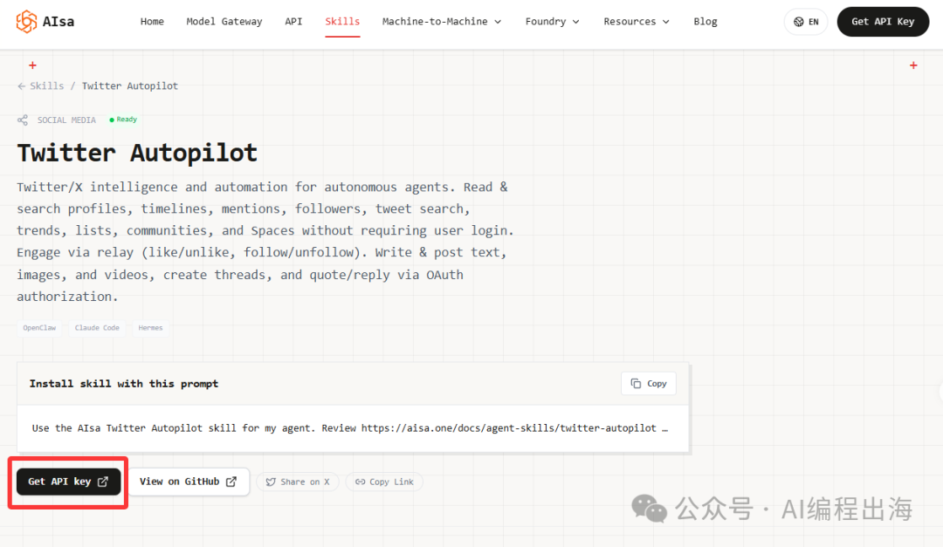The image size is (943, 547).
Task: Expand the Foundry dropdown menu
Action: point(552,22)
